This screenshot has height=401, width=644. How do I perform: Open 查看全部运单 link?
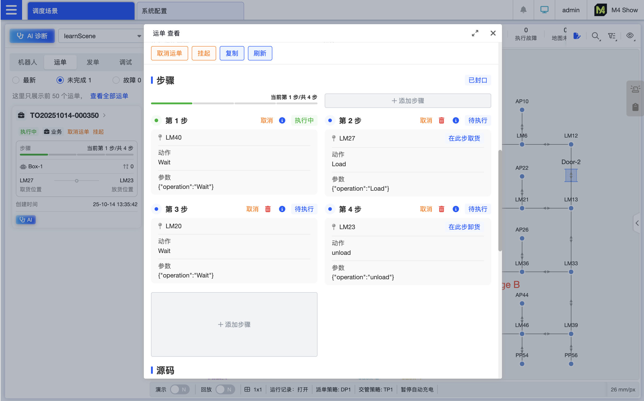109,96
